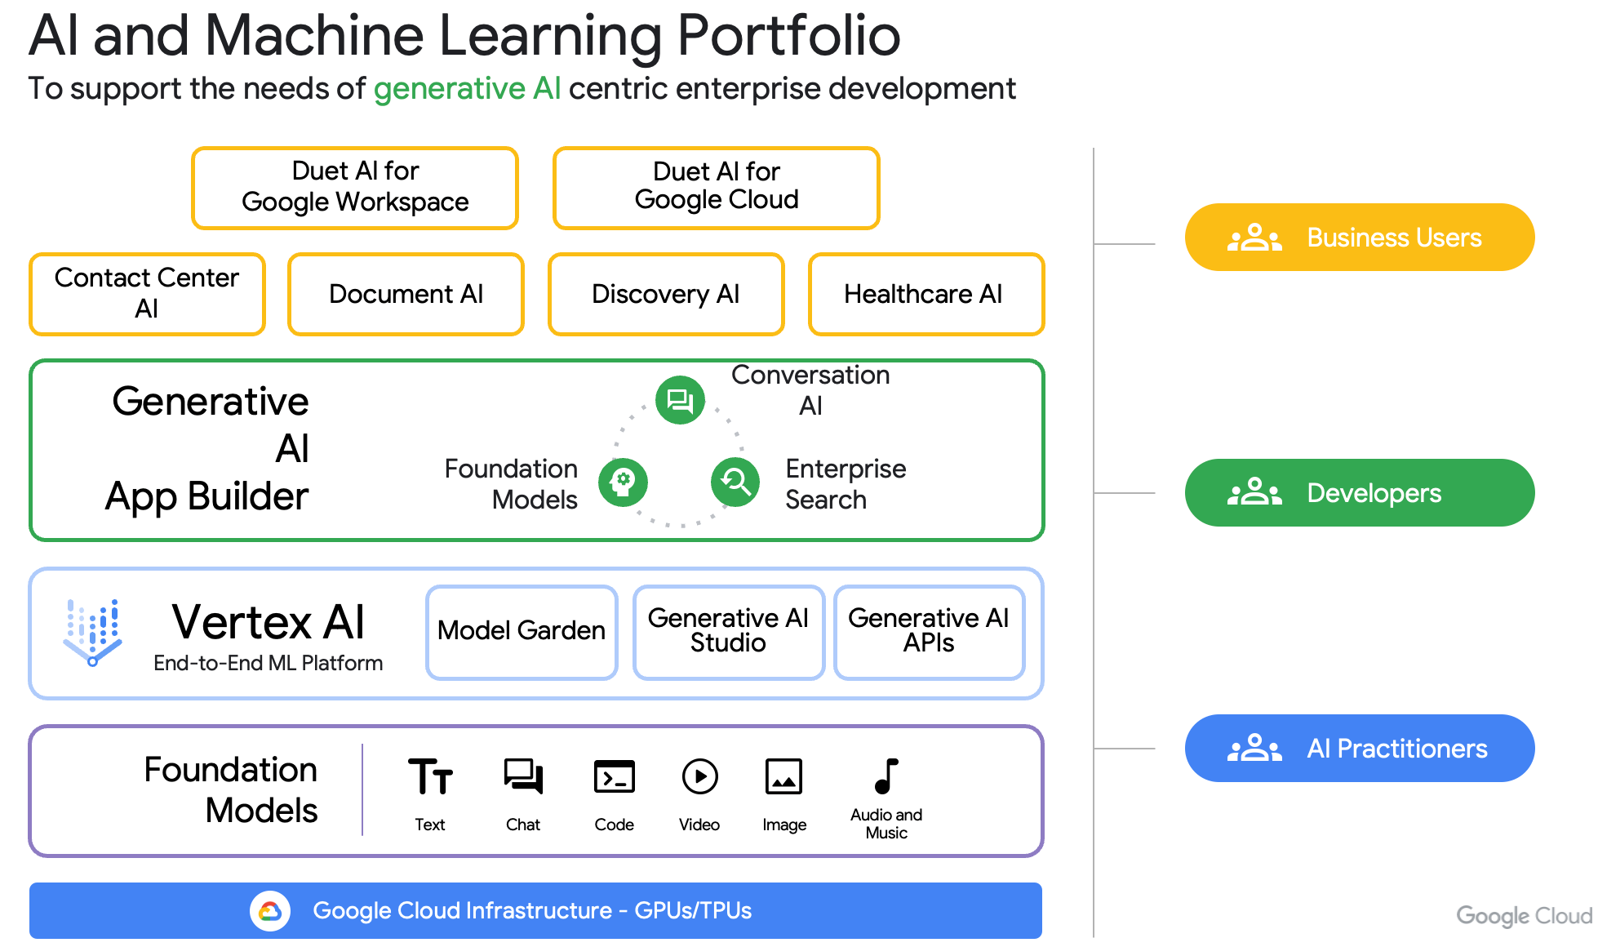Select the Generative AI APIs box
Viewport: 1598px width, 947px height.
click(929, 631)
